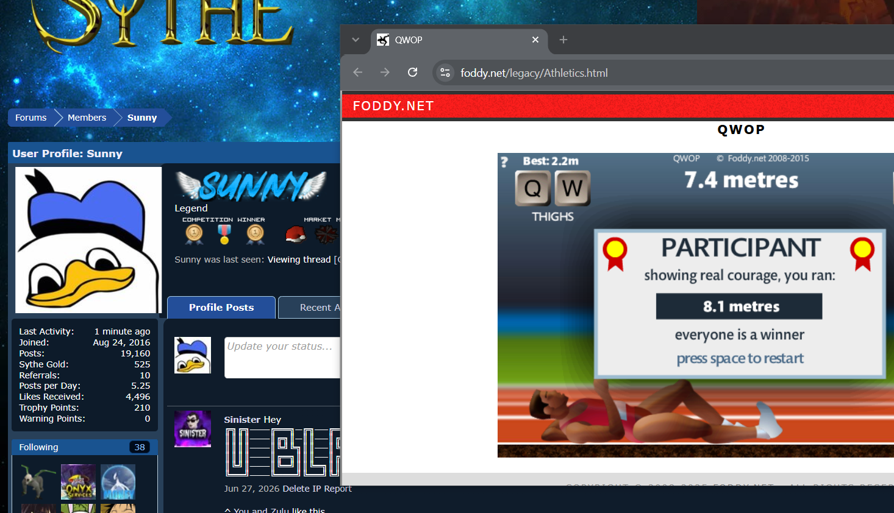Open the Sinister username link
The height and width of the screenshot is (513, 894).
[x=242, y=420]
